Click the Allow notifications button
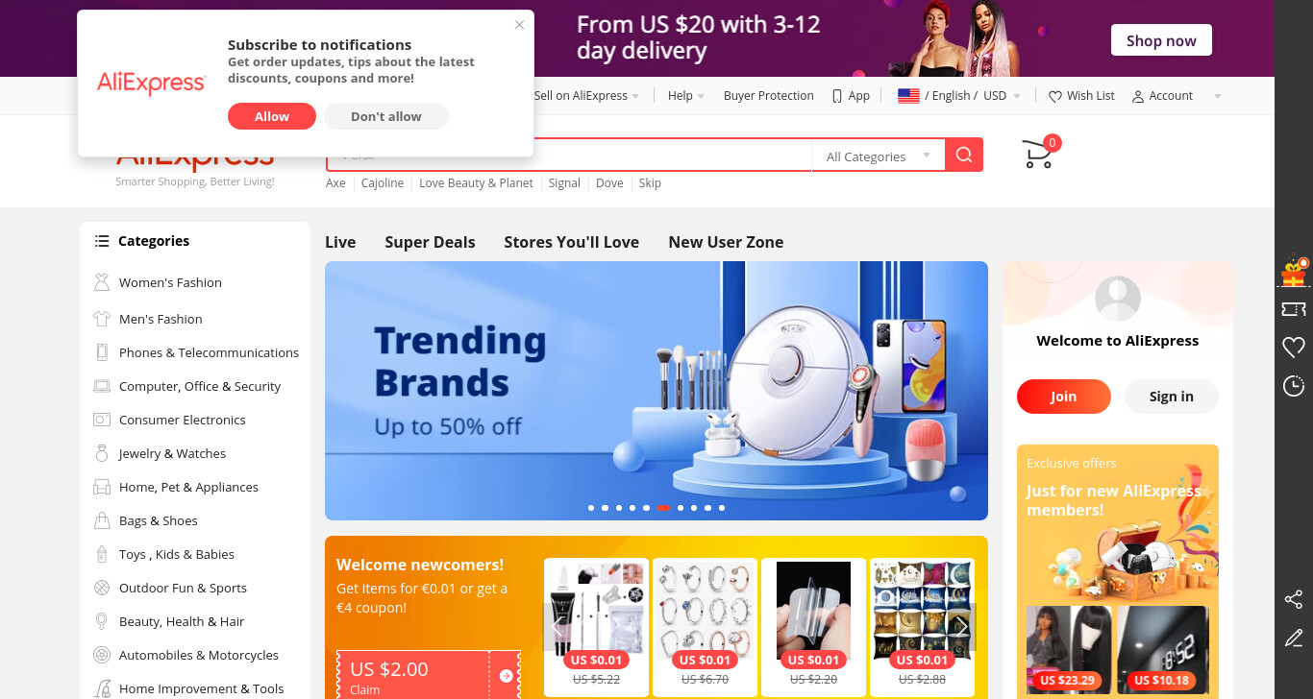 point(272,116)
